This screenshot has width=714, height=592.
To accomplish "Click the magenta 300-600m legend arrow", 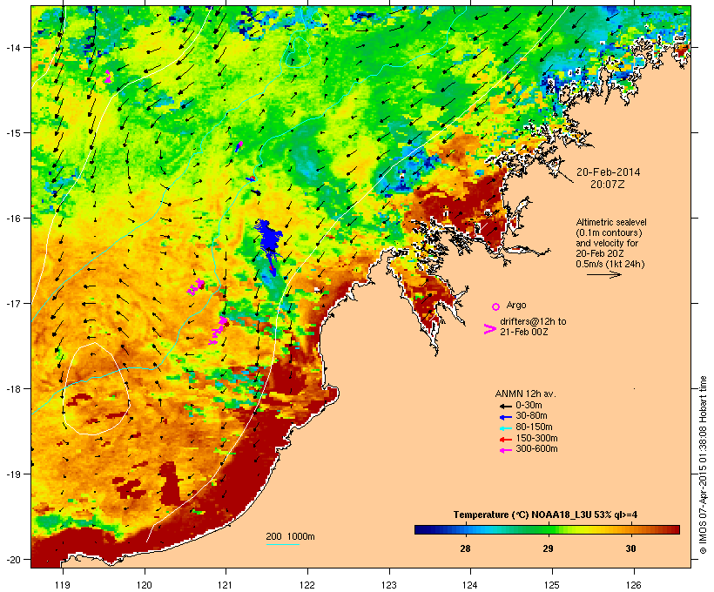I will click(505, 450).
